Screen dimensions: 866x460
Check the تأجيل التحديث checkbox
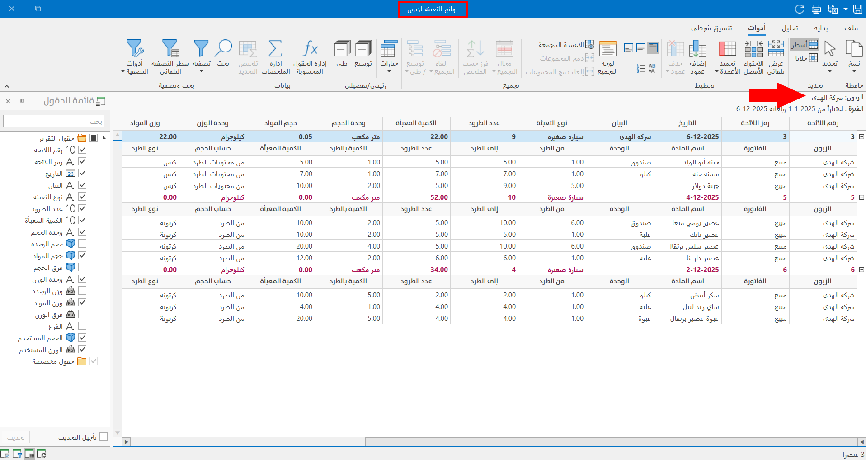click(x=104, y=437)
